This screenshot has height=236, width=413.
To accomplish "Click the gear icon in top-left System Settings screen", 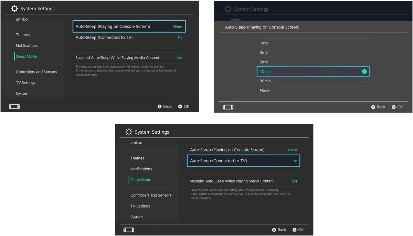I will pos(14,9).
